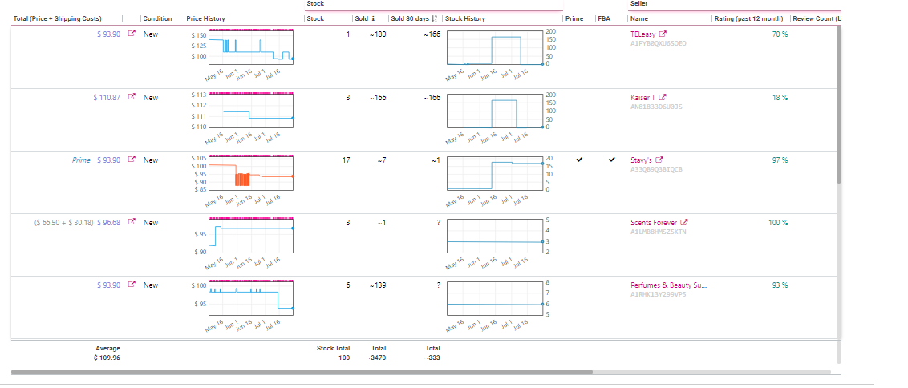Open external link icon beside TELeasy seller name

(x=663, y=34)
